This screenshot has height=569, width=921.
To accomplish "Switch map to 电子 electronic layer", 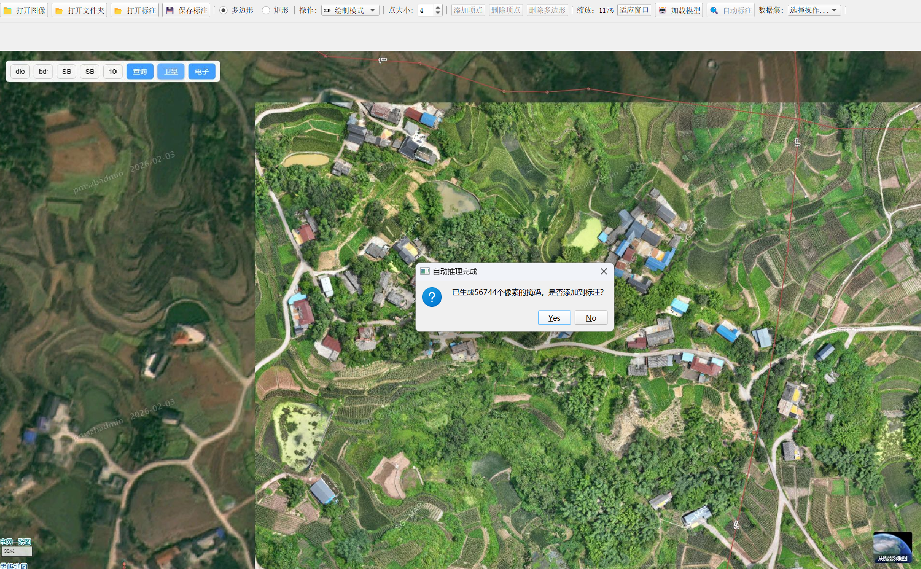I will [x=202, y=72].
